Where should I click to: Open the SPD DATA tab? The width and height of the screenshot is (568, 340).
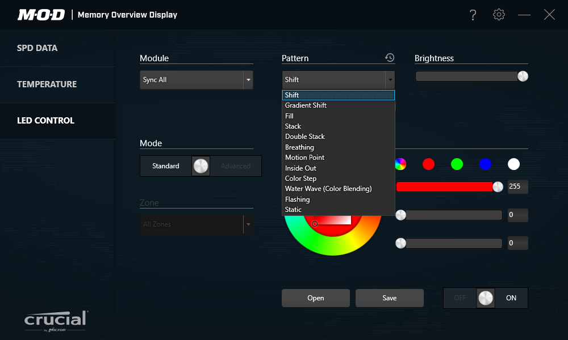point(37,48)
